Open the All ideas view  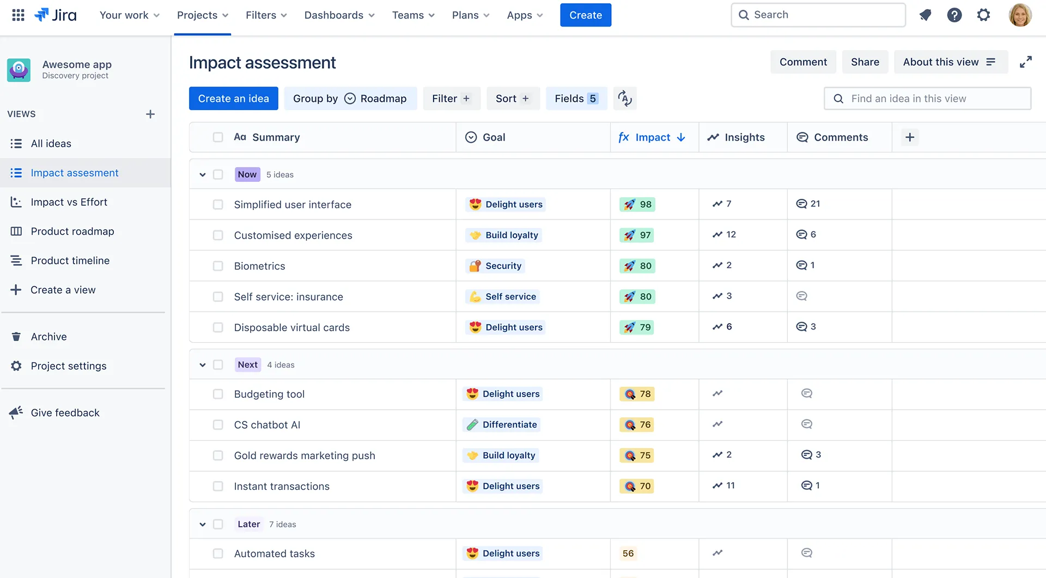86,143
